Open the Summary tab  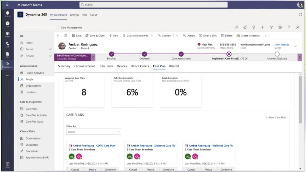64,66
